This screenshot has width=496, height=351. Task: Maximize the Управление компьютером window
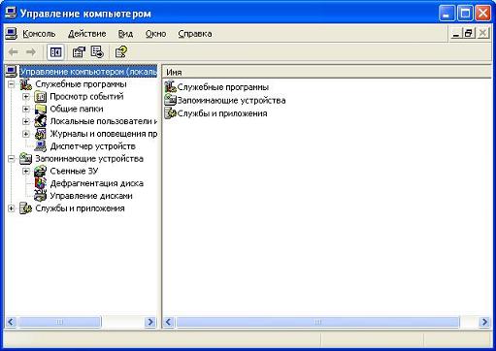pyautogui.click(x=465, y=14)
